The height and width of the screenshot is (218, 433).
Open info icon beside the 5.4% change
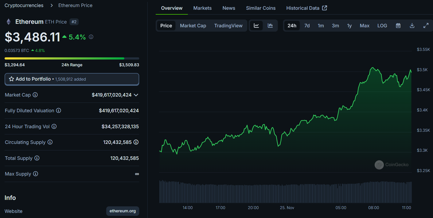91,37
